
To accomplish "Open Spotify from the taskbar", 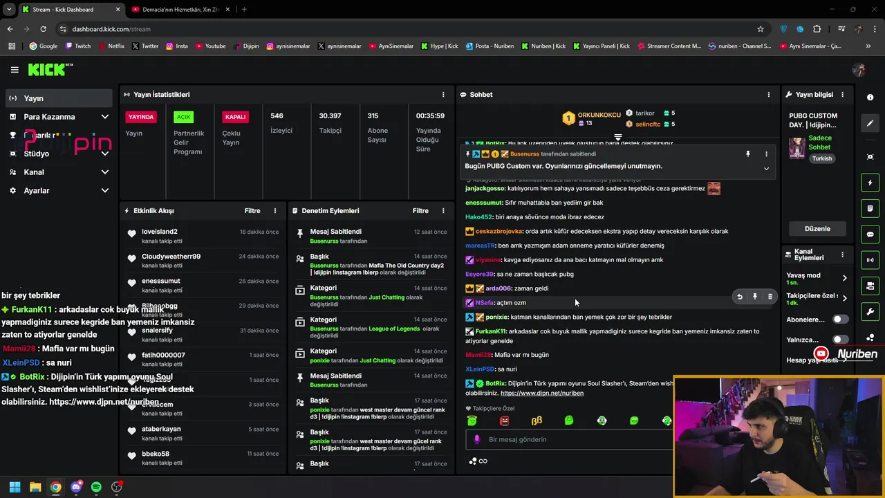I will [x=96, y=487].
